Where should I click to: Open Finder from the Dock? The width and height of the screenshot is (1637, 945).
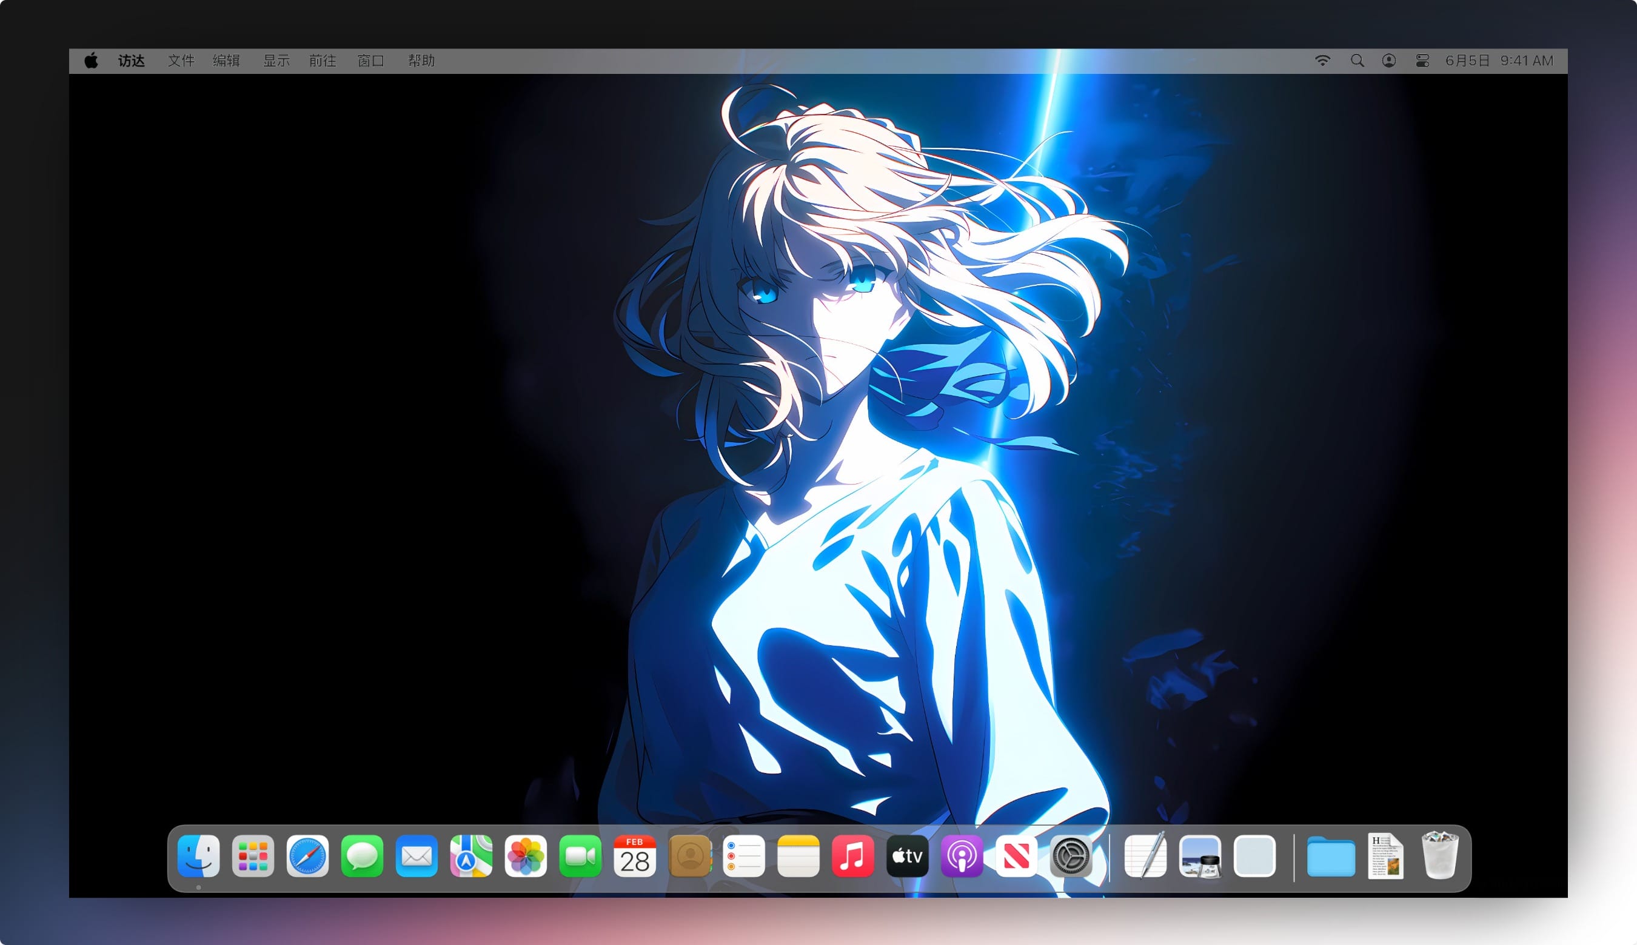point(198,856)
